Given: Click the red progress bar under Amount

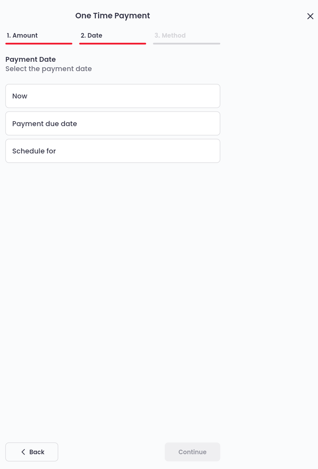Looking at the screenshot, I should pyautogui.click(x=39, y=44).
